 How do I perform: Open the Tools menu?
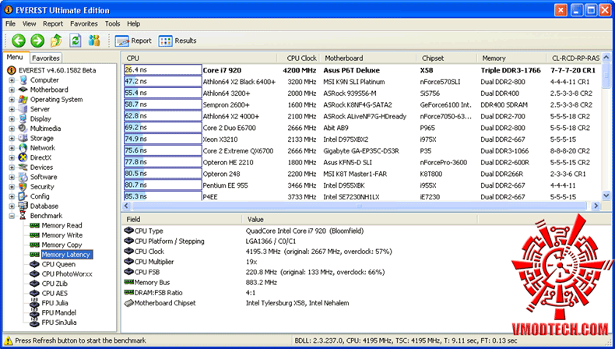click(113, 24)
